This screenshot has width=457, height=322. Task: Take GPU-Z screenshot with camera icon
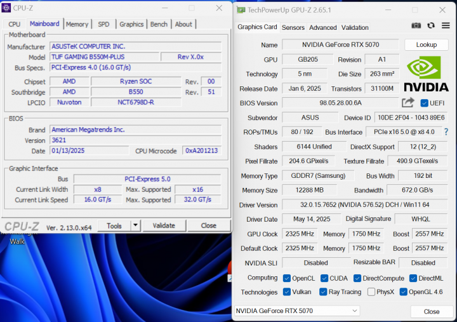(416, 25)
